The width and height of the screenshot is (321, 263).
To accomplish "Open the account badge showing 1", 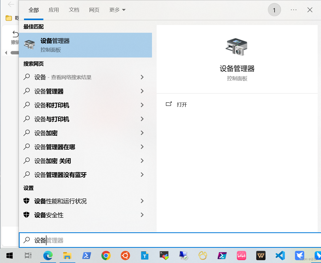I will point(274,10).
